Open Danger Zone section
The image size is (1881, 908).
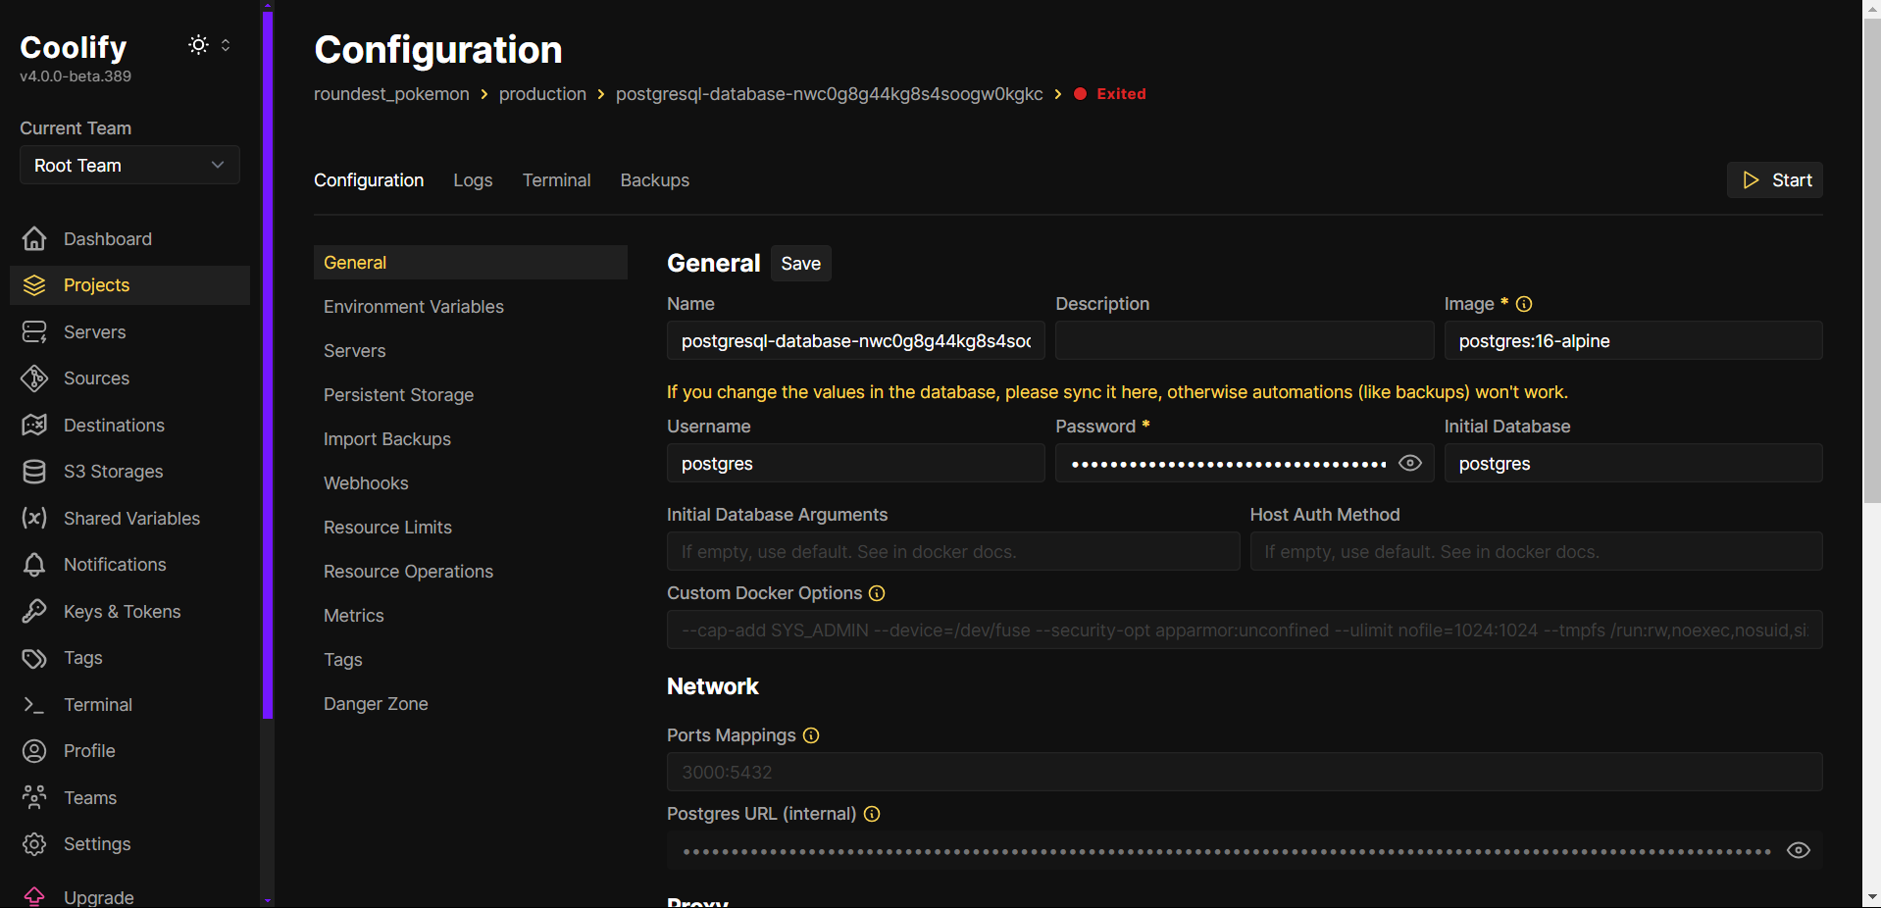(x=471, y=704)
